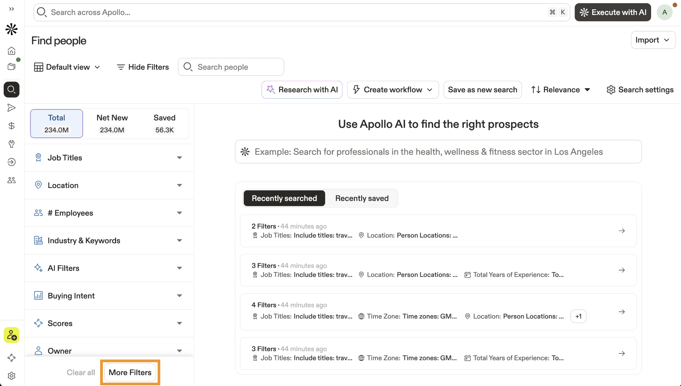Viewport: 681px width, 386px height.
Task: Click the More Filters button
Action: (x=130, y=372)
